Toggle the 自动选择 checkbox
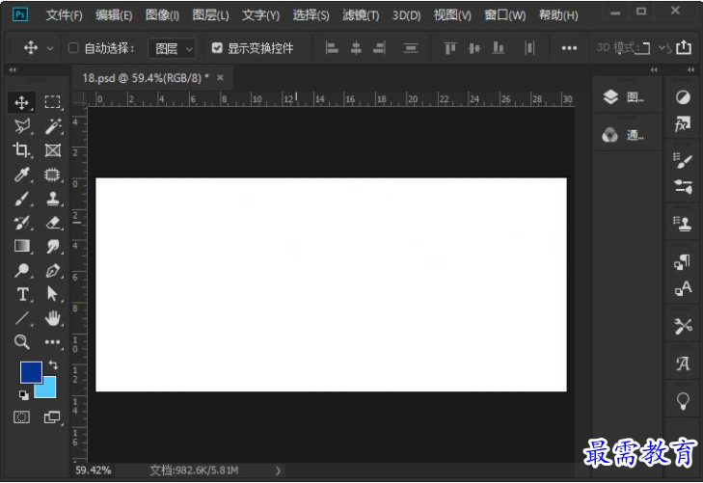The image size is (703, 483). pos(73,48)
